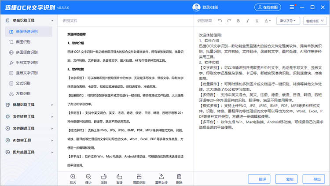The width and height of the screenshot is (330, 186).
Task: Select 手写文字识别 in the sidebar
Action: (26, 62)
